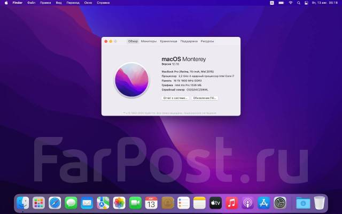The width and height of the screenshot is (342, 214).
Task: Open the Правка menu
Action: (45, 3)
